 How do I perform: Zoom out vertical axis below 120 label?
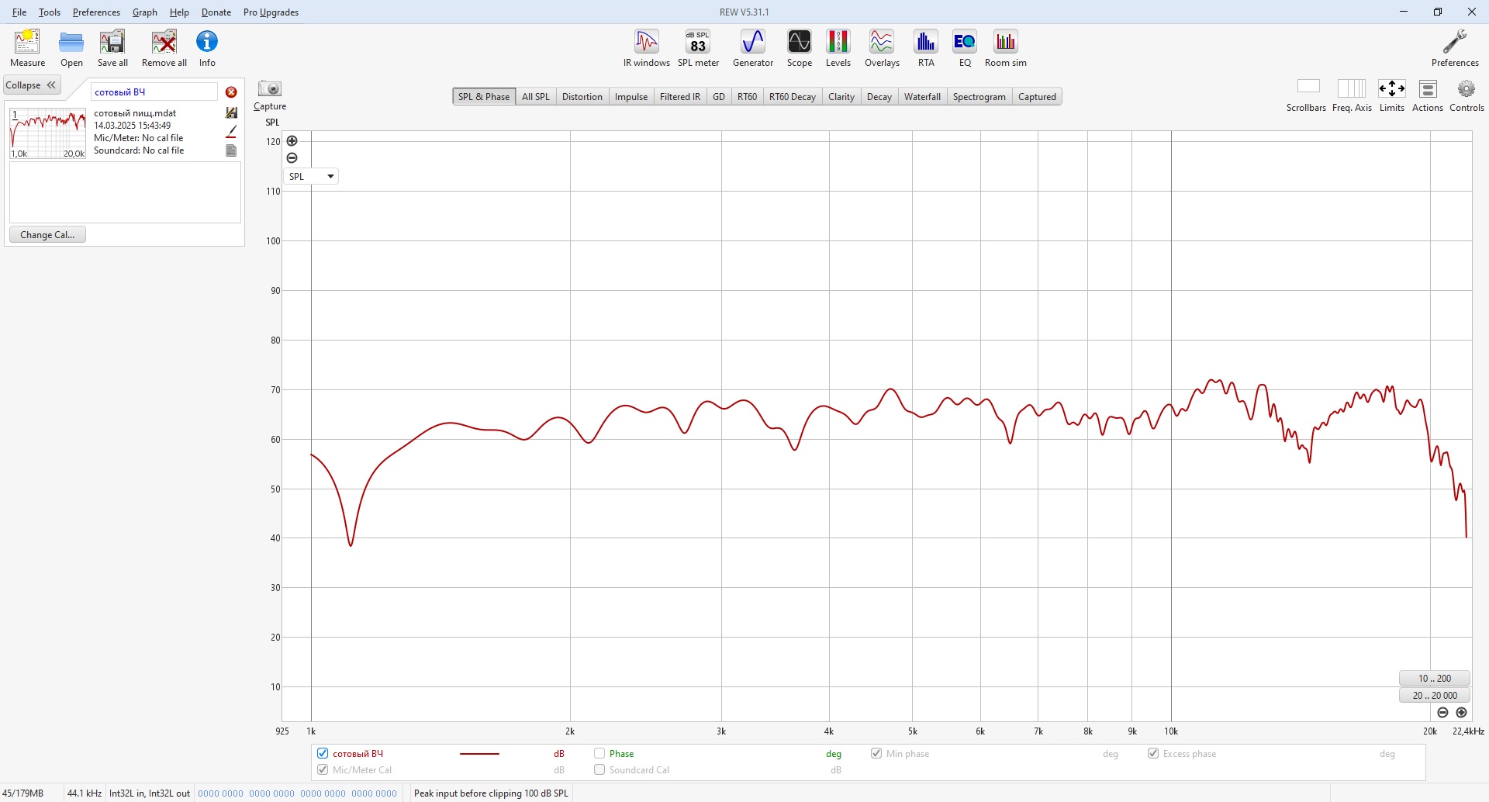tap(292, 158)
